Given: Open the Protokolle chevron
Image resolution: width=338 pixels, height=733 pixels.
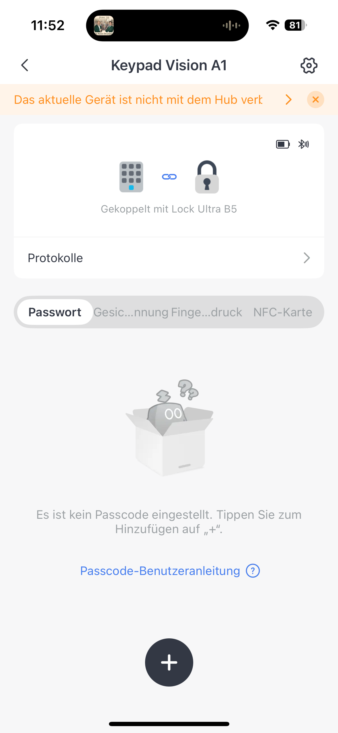Looking at the screenshot, I should (306, 258).
